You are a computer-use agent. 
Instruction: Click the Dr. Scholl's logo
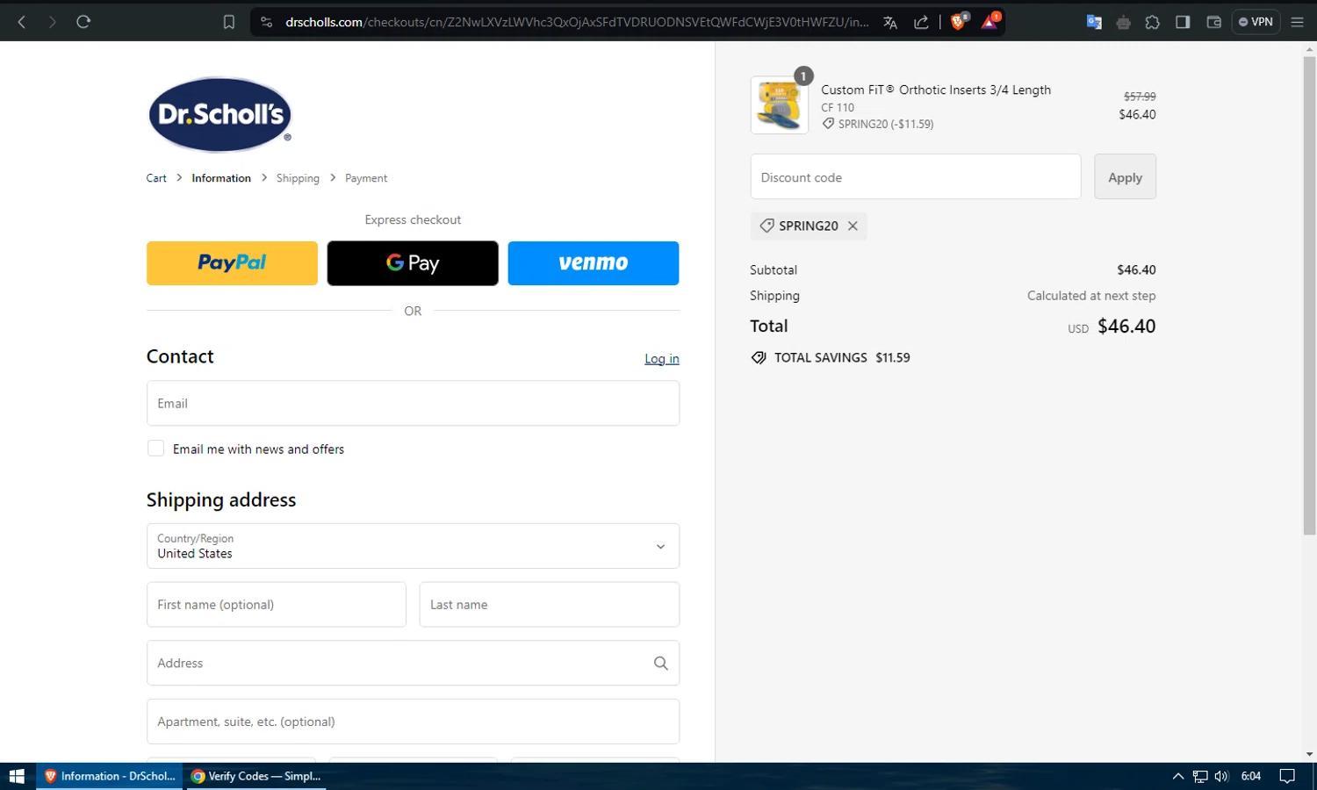(219, 114)
